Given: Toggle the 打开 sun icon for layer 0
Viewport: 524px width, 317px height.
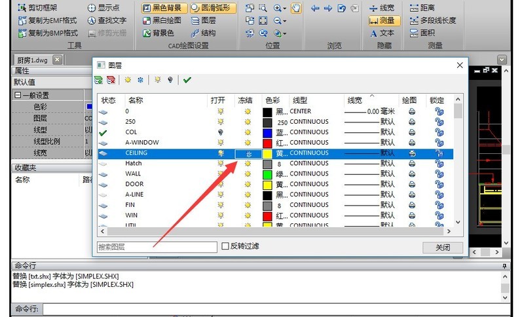Looking at the screenshot, I should click(221, 111).
